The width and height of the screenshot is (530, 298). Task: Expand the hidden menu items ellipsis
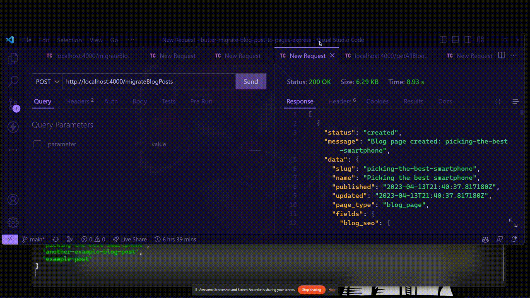pos(131,40)
